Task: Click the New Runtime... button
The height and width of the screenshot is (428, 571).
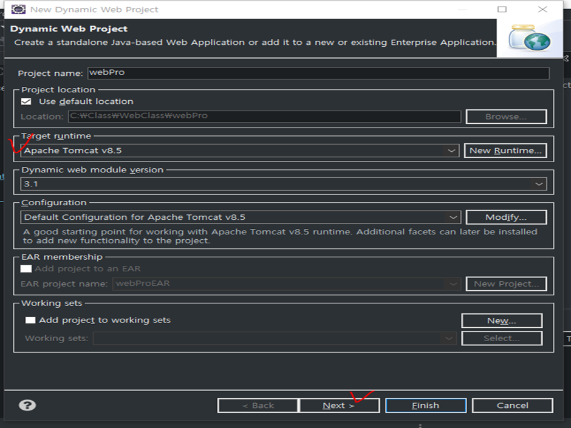Action: (505, 151)
